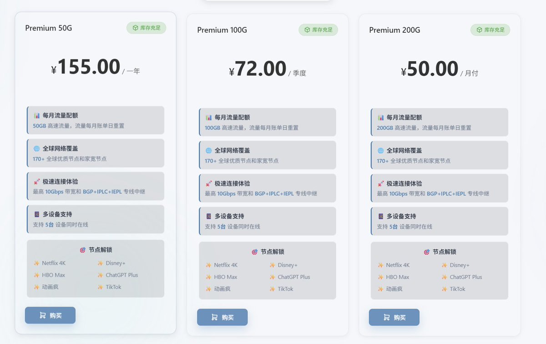Click the 200GB 高速流量 description text
The width and height of the screenshot is (546, 344).
tap(424, 128)
